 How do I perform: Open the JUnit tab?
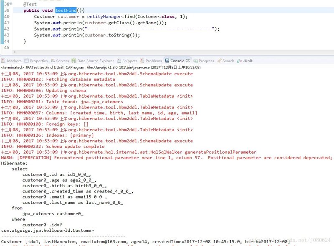coord(245,61)
